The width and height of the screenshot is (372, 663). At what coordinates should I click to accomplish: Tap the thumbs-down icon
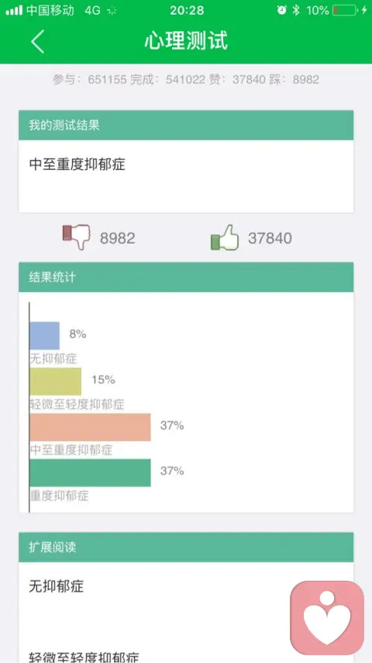tap(77, 237)
